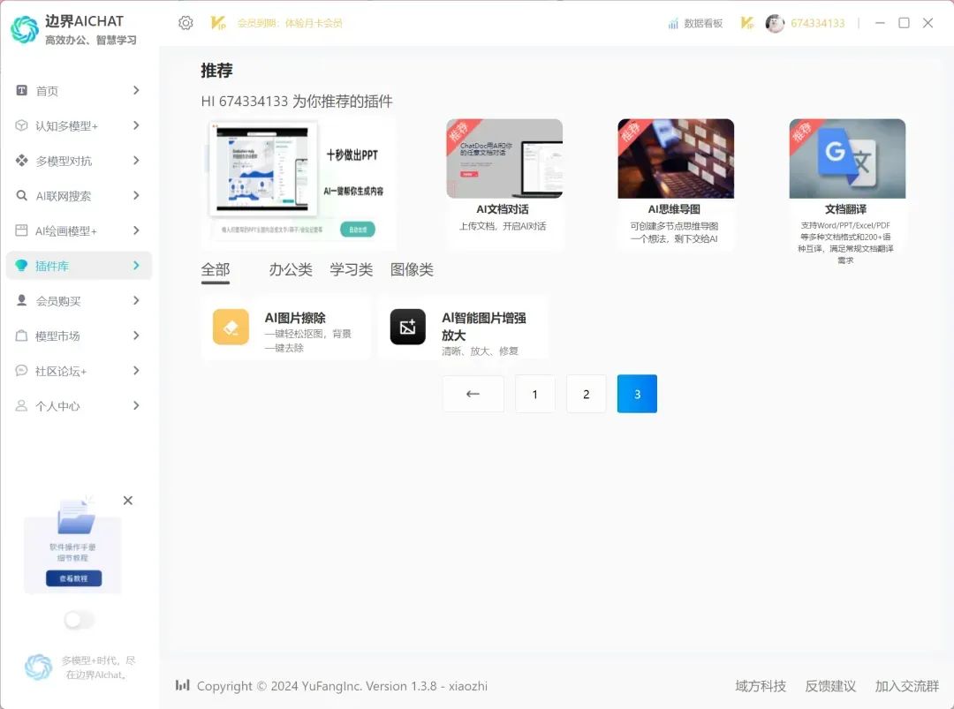Expand the 认知多模型+ sidebar item
Viewport: 954px width, 709px height.
(136, 125)
